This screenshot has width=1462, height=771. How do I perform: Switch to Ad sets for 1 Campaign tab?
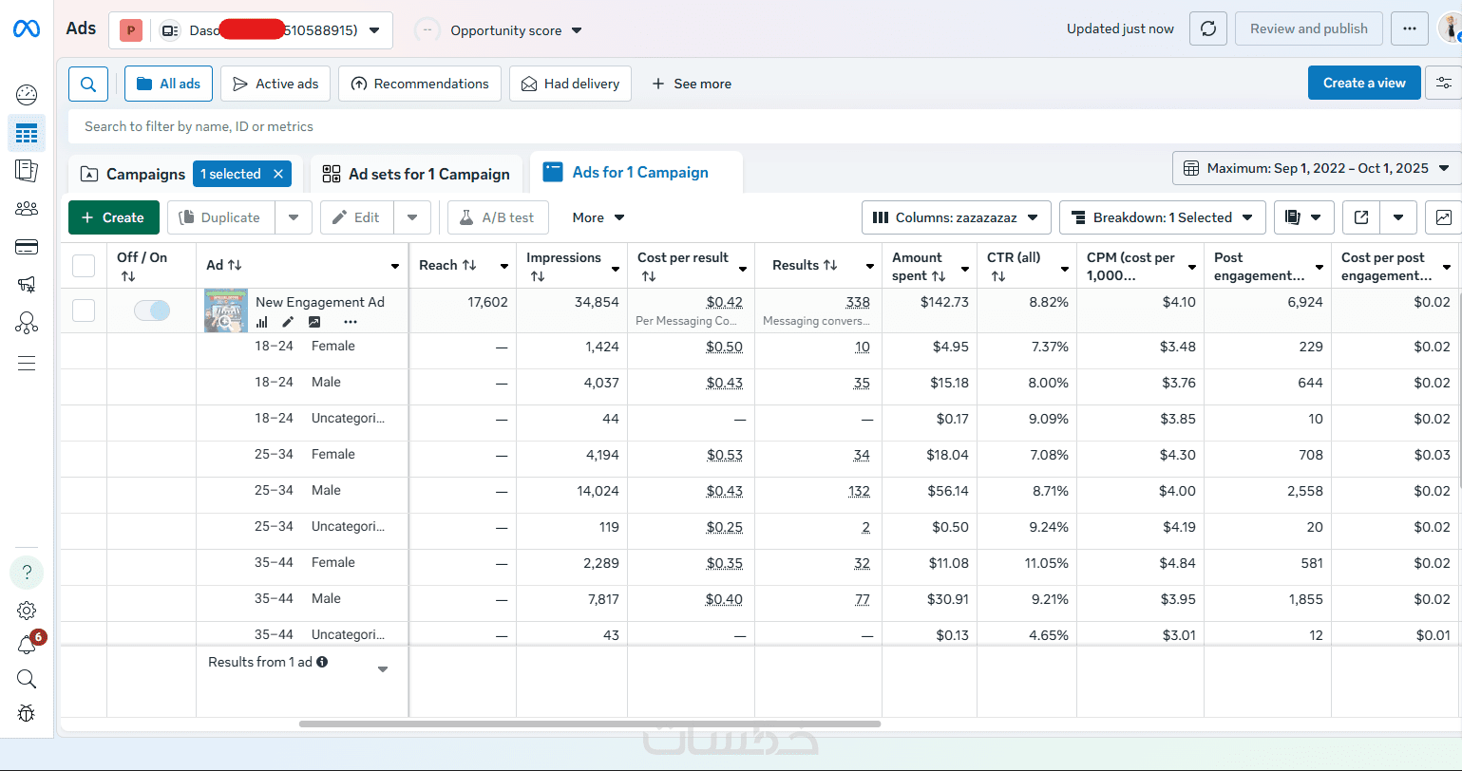tap(417, 174)
